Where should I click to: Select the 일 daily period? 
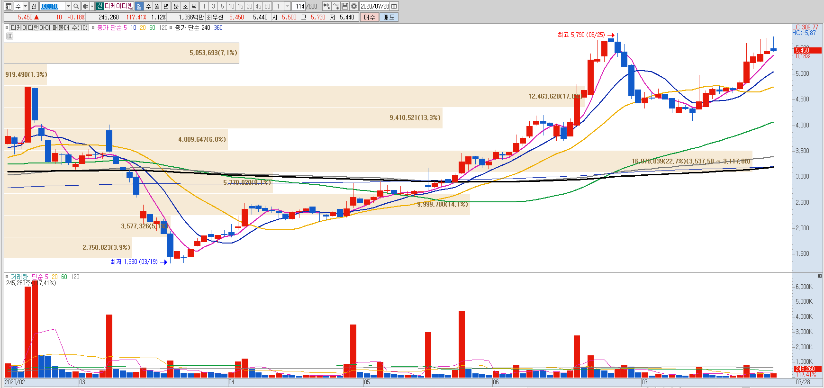(139, 6)
